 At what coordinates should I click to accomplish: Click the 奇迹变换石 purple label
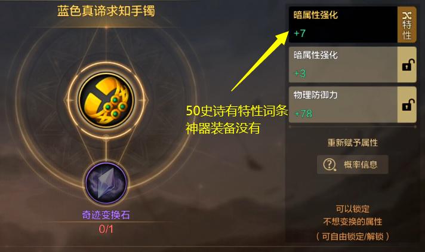click(106, 215)
